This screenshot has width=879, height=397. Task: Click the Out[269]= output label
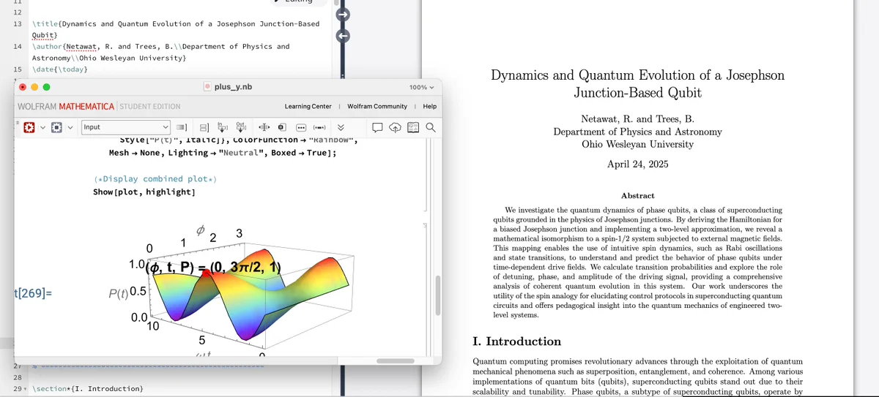(32, 293)
